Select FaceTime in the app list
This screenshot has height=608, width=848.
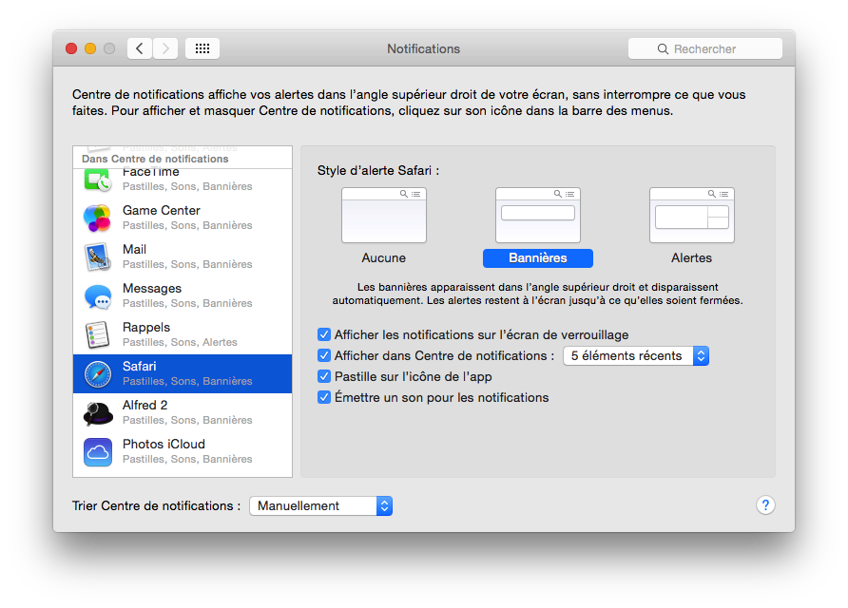point(183,180)
